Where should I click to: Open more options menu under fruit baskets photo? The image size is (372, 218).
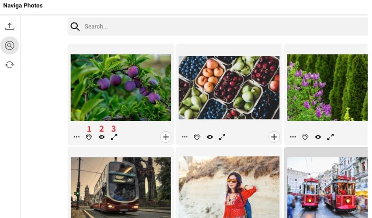point(185,137)
